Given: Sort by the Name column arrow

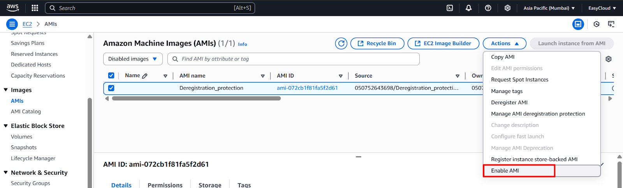Looking at the screenshot, I should 165,76.
